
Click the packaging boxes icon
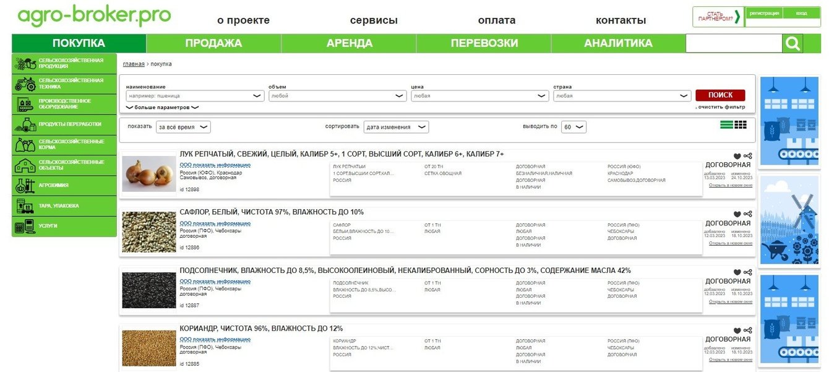(25, 205)
